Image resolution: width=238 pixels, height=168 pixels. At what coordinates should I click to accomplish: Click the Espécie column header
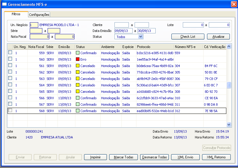pyautogui.click(x=129, y=47)
